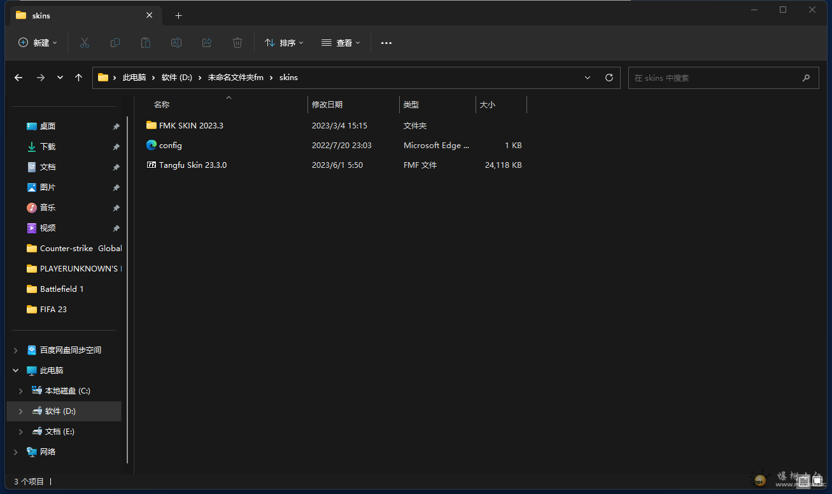Screen dimensions: 832x494
Task: Open the three-dots more options menu
Action: click(x=386, y=43)
